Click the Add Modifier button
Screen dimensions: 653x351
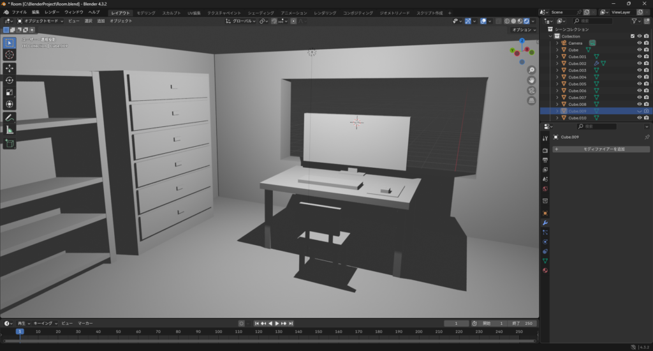[601, 149]
